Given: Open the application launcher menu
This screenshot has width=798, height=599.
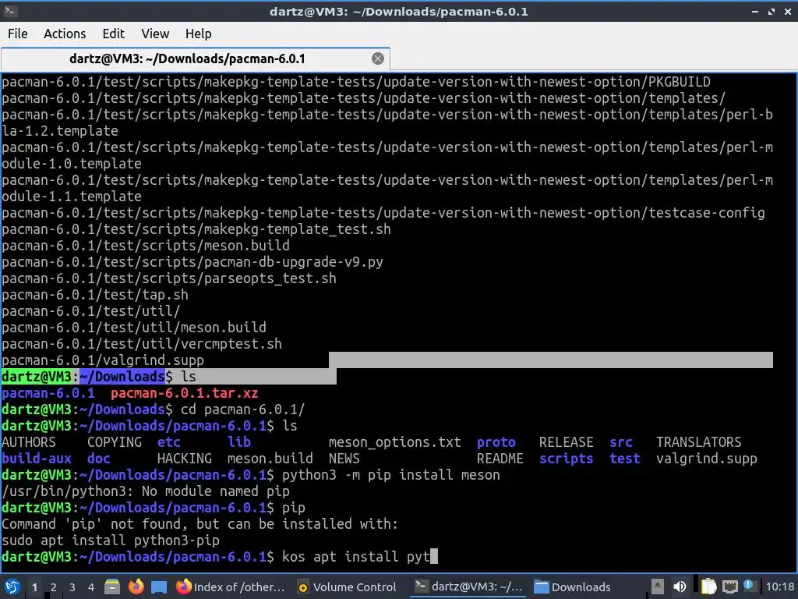Looking at the screenshot, I should click(12, 587).
